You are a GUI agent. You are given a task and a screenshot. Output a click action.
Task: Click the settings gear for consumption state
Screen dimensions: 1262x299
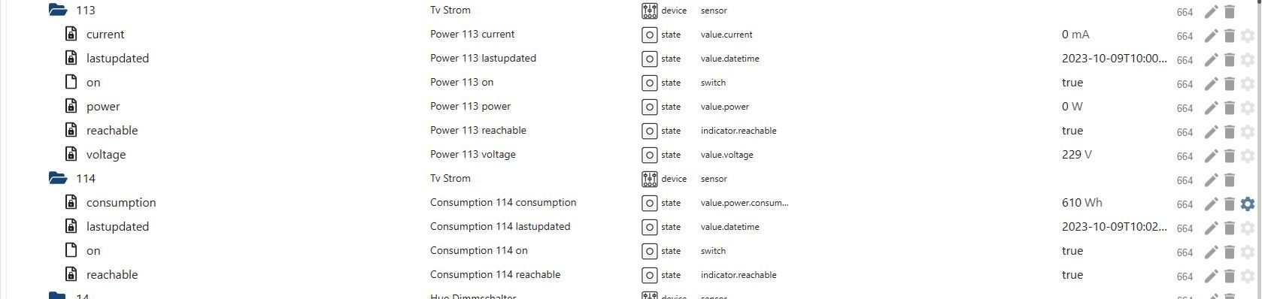pos(1247,204)
